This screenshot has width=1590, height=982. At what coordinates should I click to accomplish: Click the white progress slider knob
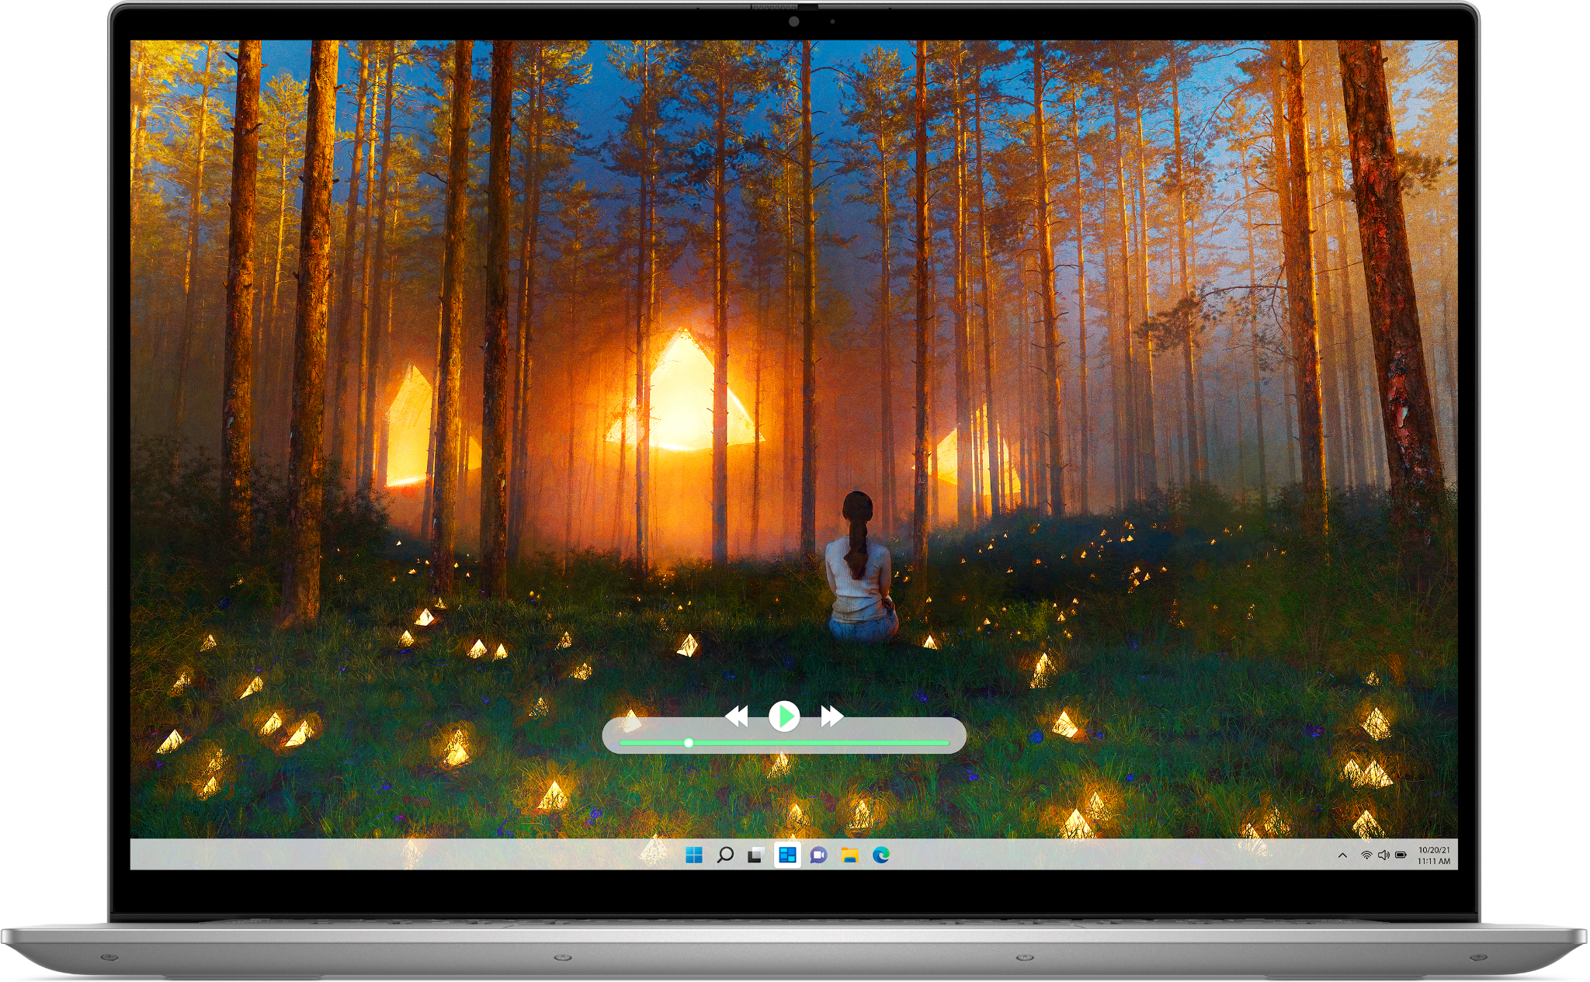689,743
